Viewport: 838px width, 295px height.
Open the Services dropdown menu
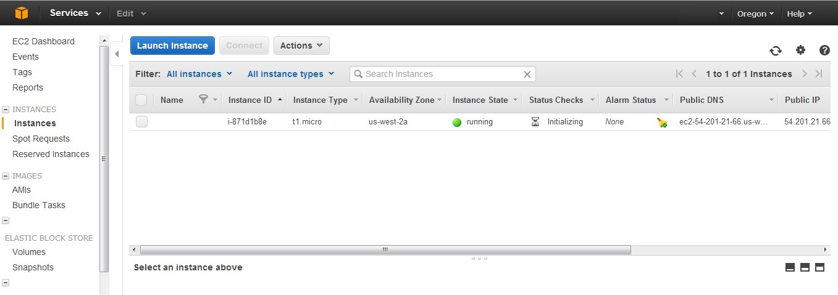(75, 13)
